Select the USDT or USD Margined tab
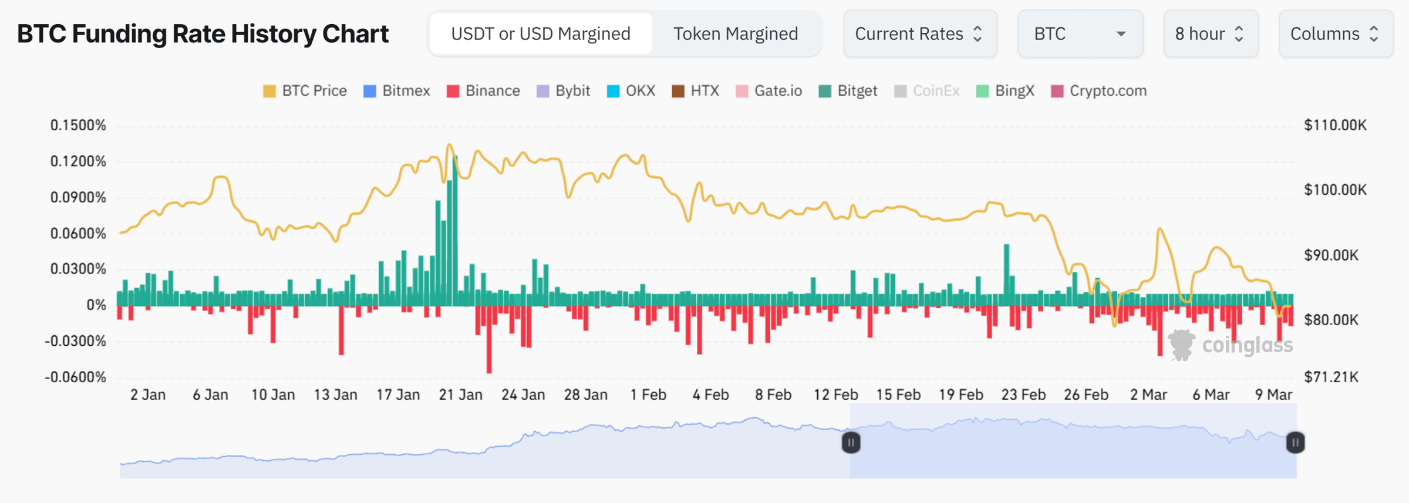This screenshot has height=503, width=1409. pos(541,33)
